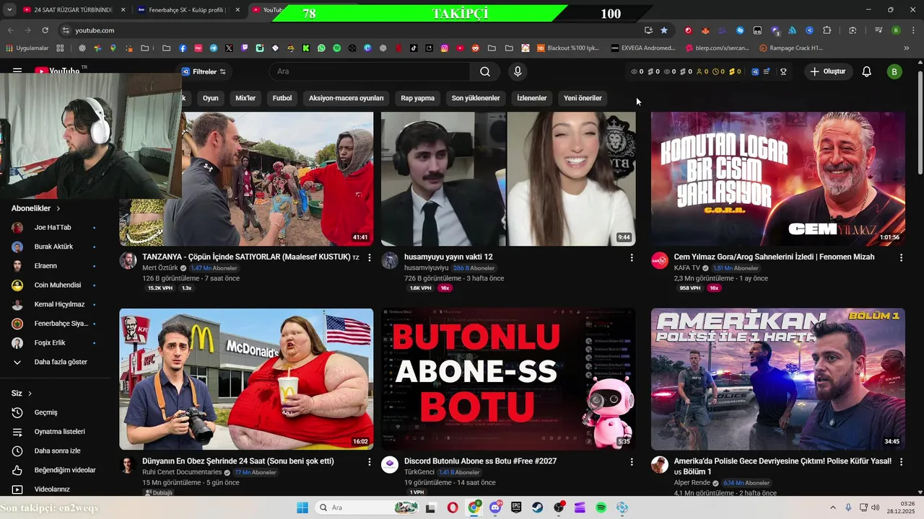Launch Spotify from the taskbar
924x519 pixels.
click(x=601, y=507)
